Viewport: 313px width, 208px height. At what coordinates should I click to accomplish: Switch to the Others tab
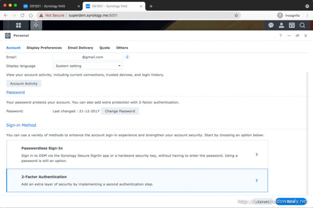[122, 48]
